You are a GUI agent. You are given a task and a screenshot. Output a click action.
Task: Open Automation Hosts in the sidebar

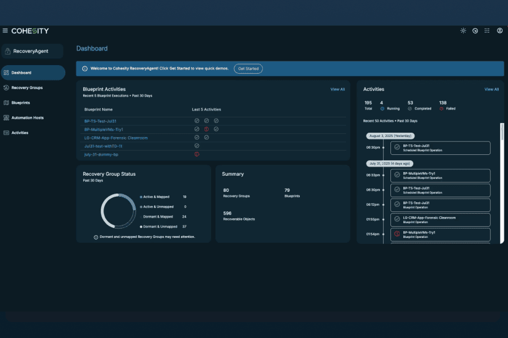[x=28, y=118]
